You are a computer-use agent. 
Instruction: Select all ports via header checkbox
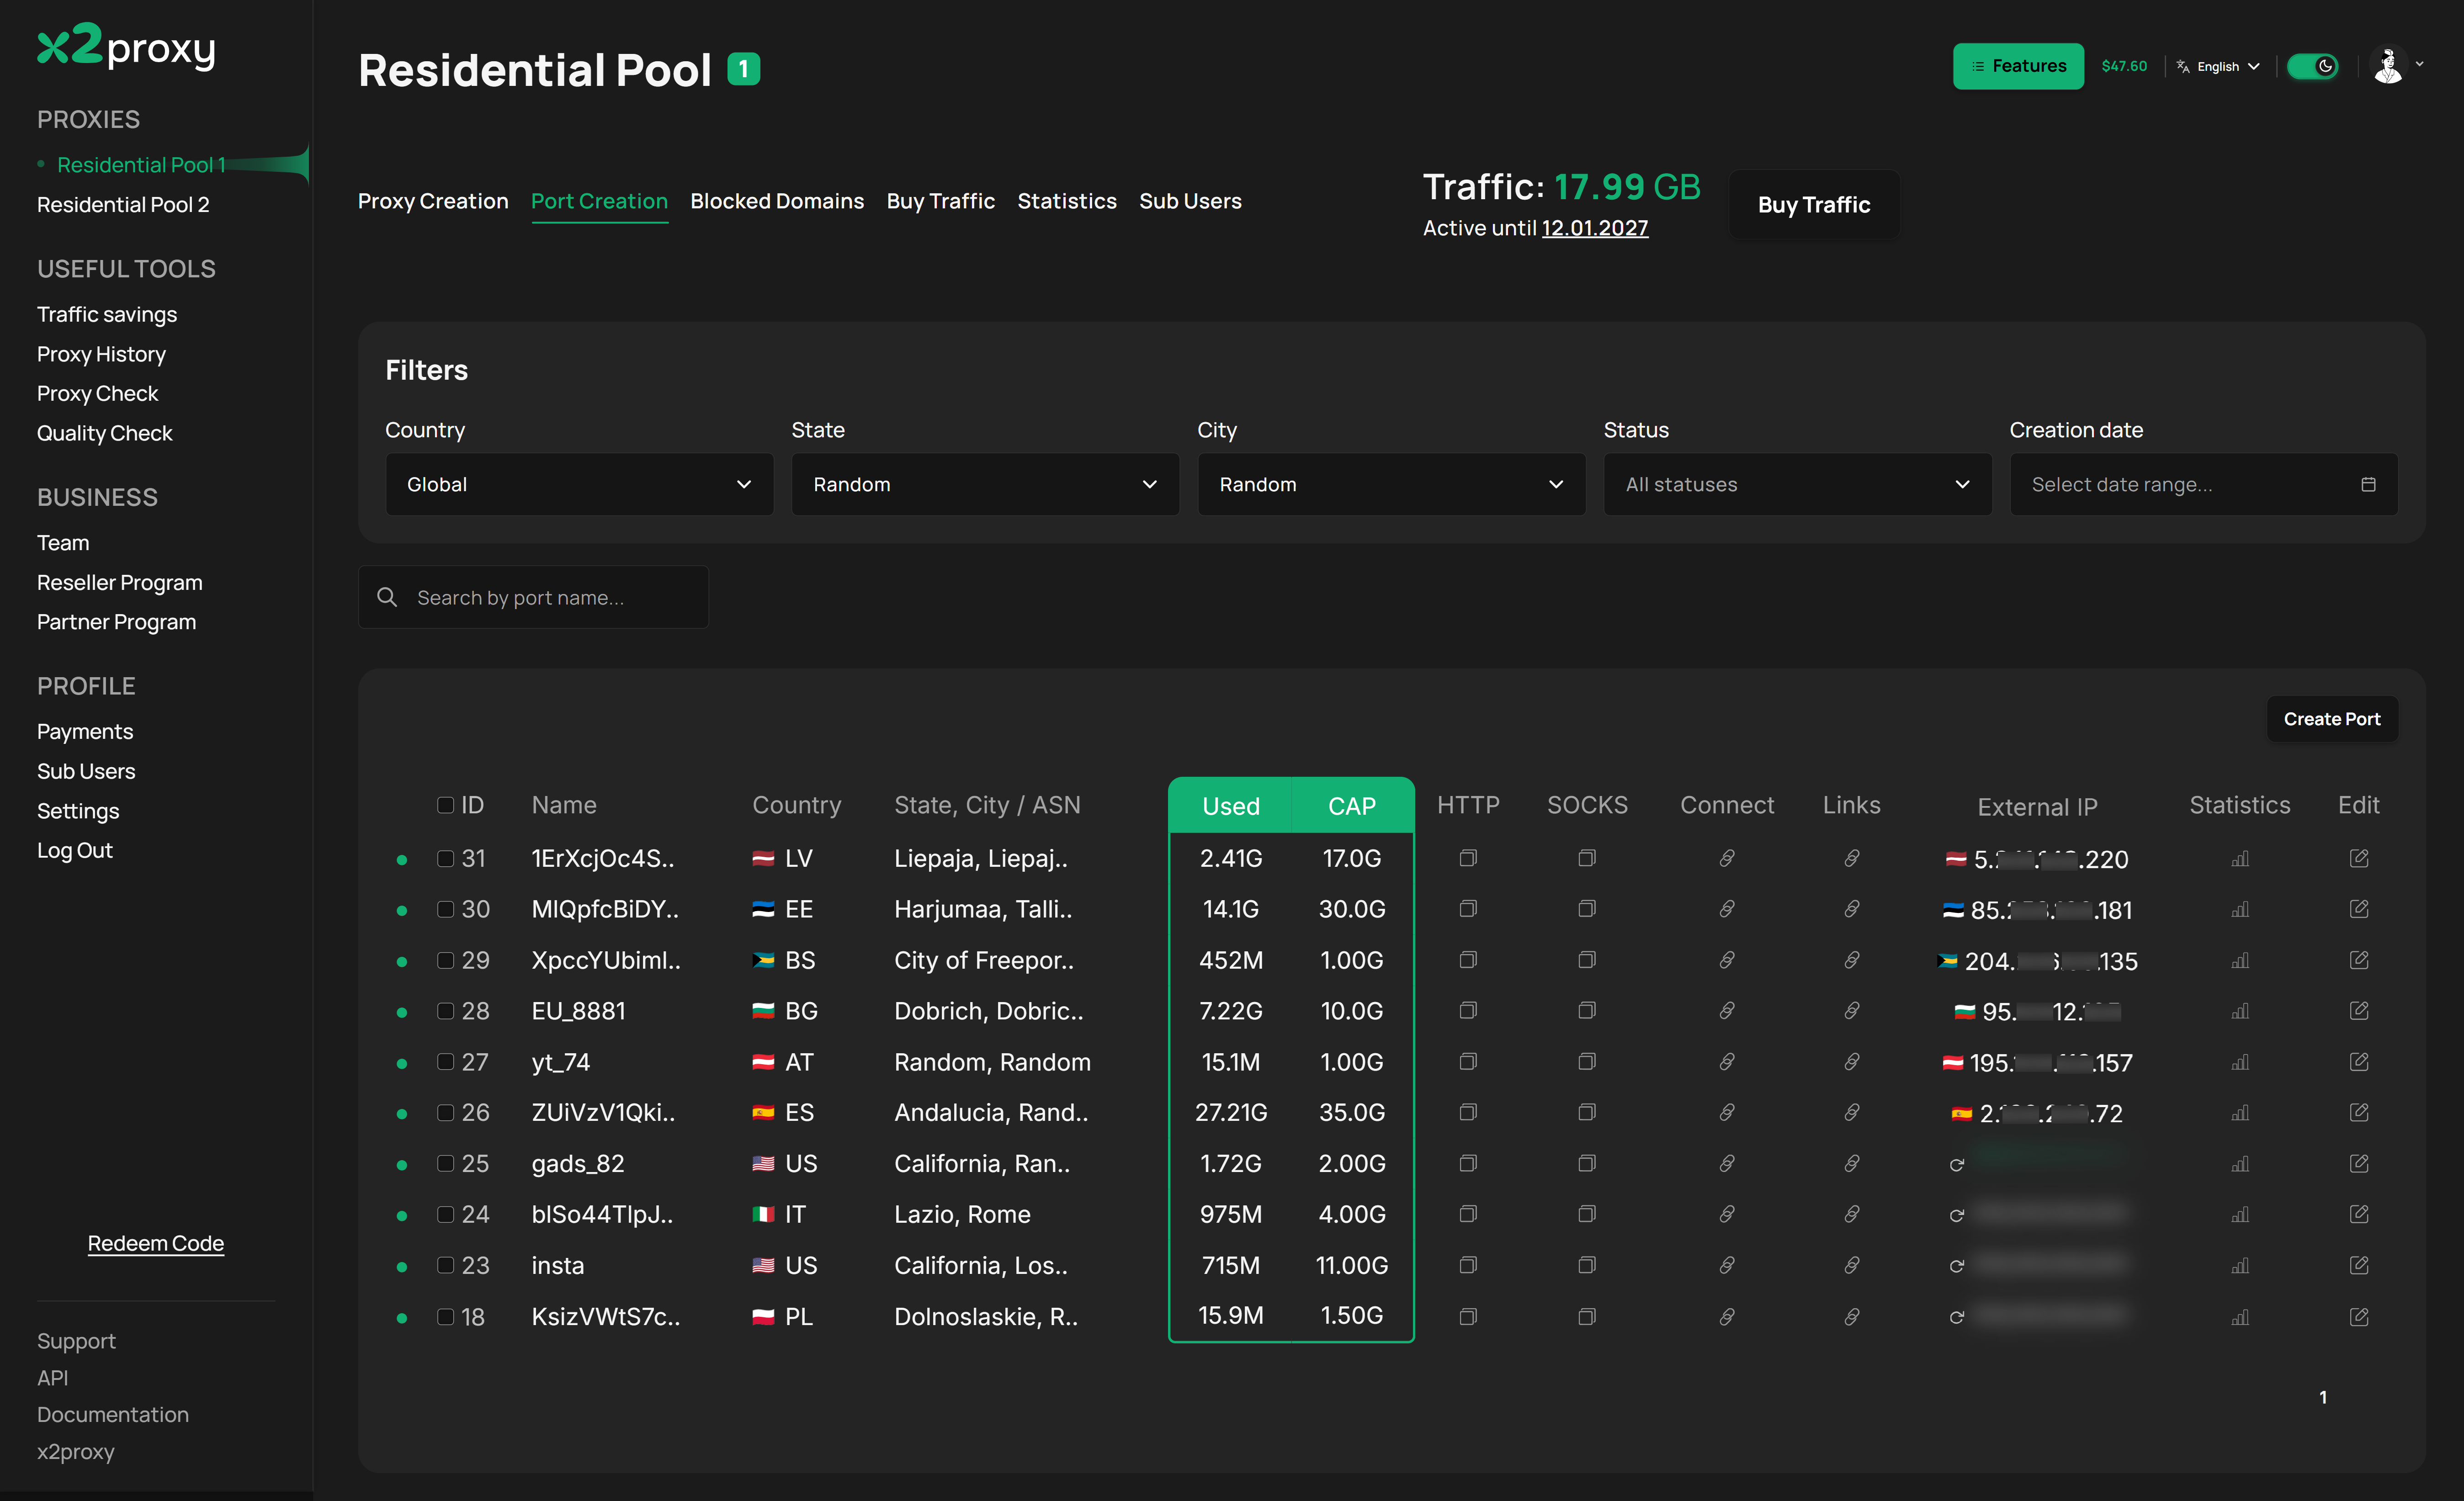click(446, 805)
